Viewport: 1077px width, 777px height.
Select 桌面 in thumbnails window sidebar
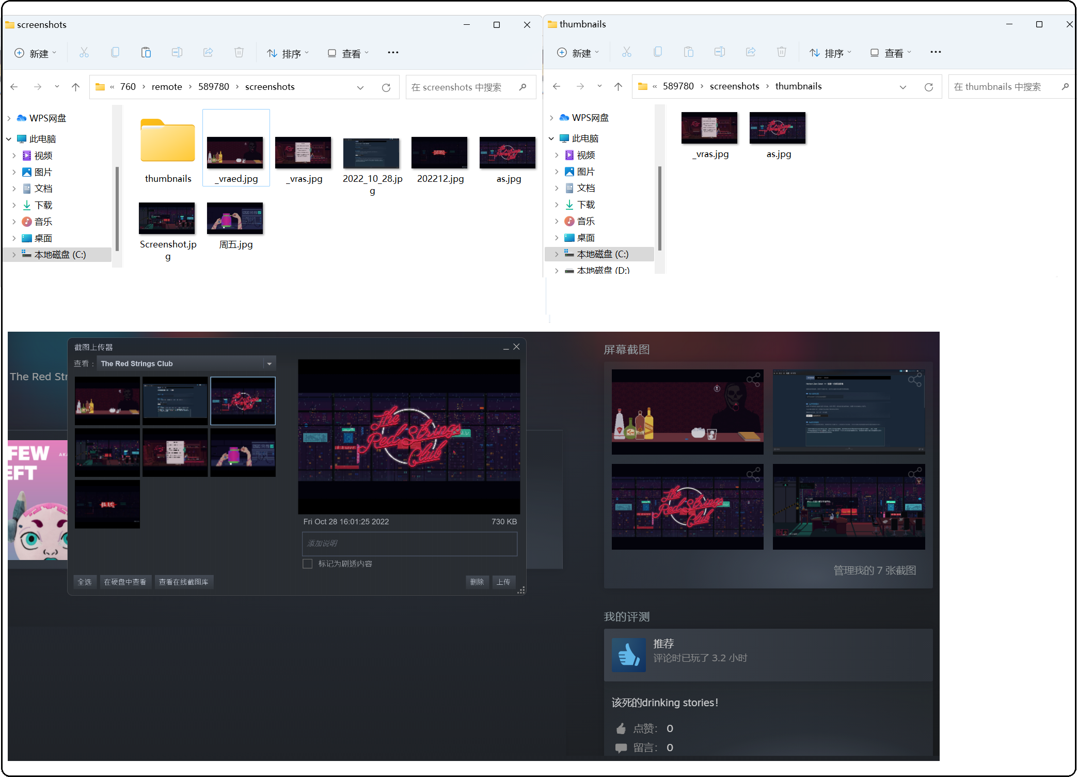[586, 238]
